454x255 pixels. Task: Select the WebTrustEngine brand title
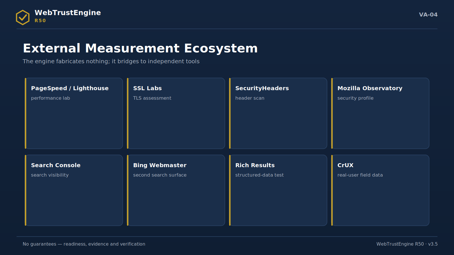pos(68,13)
